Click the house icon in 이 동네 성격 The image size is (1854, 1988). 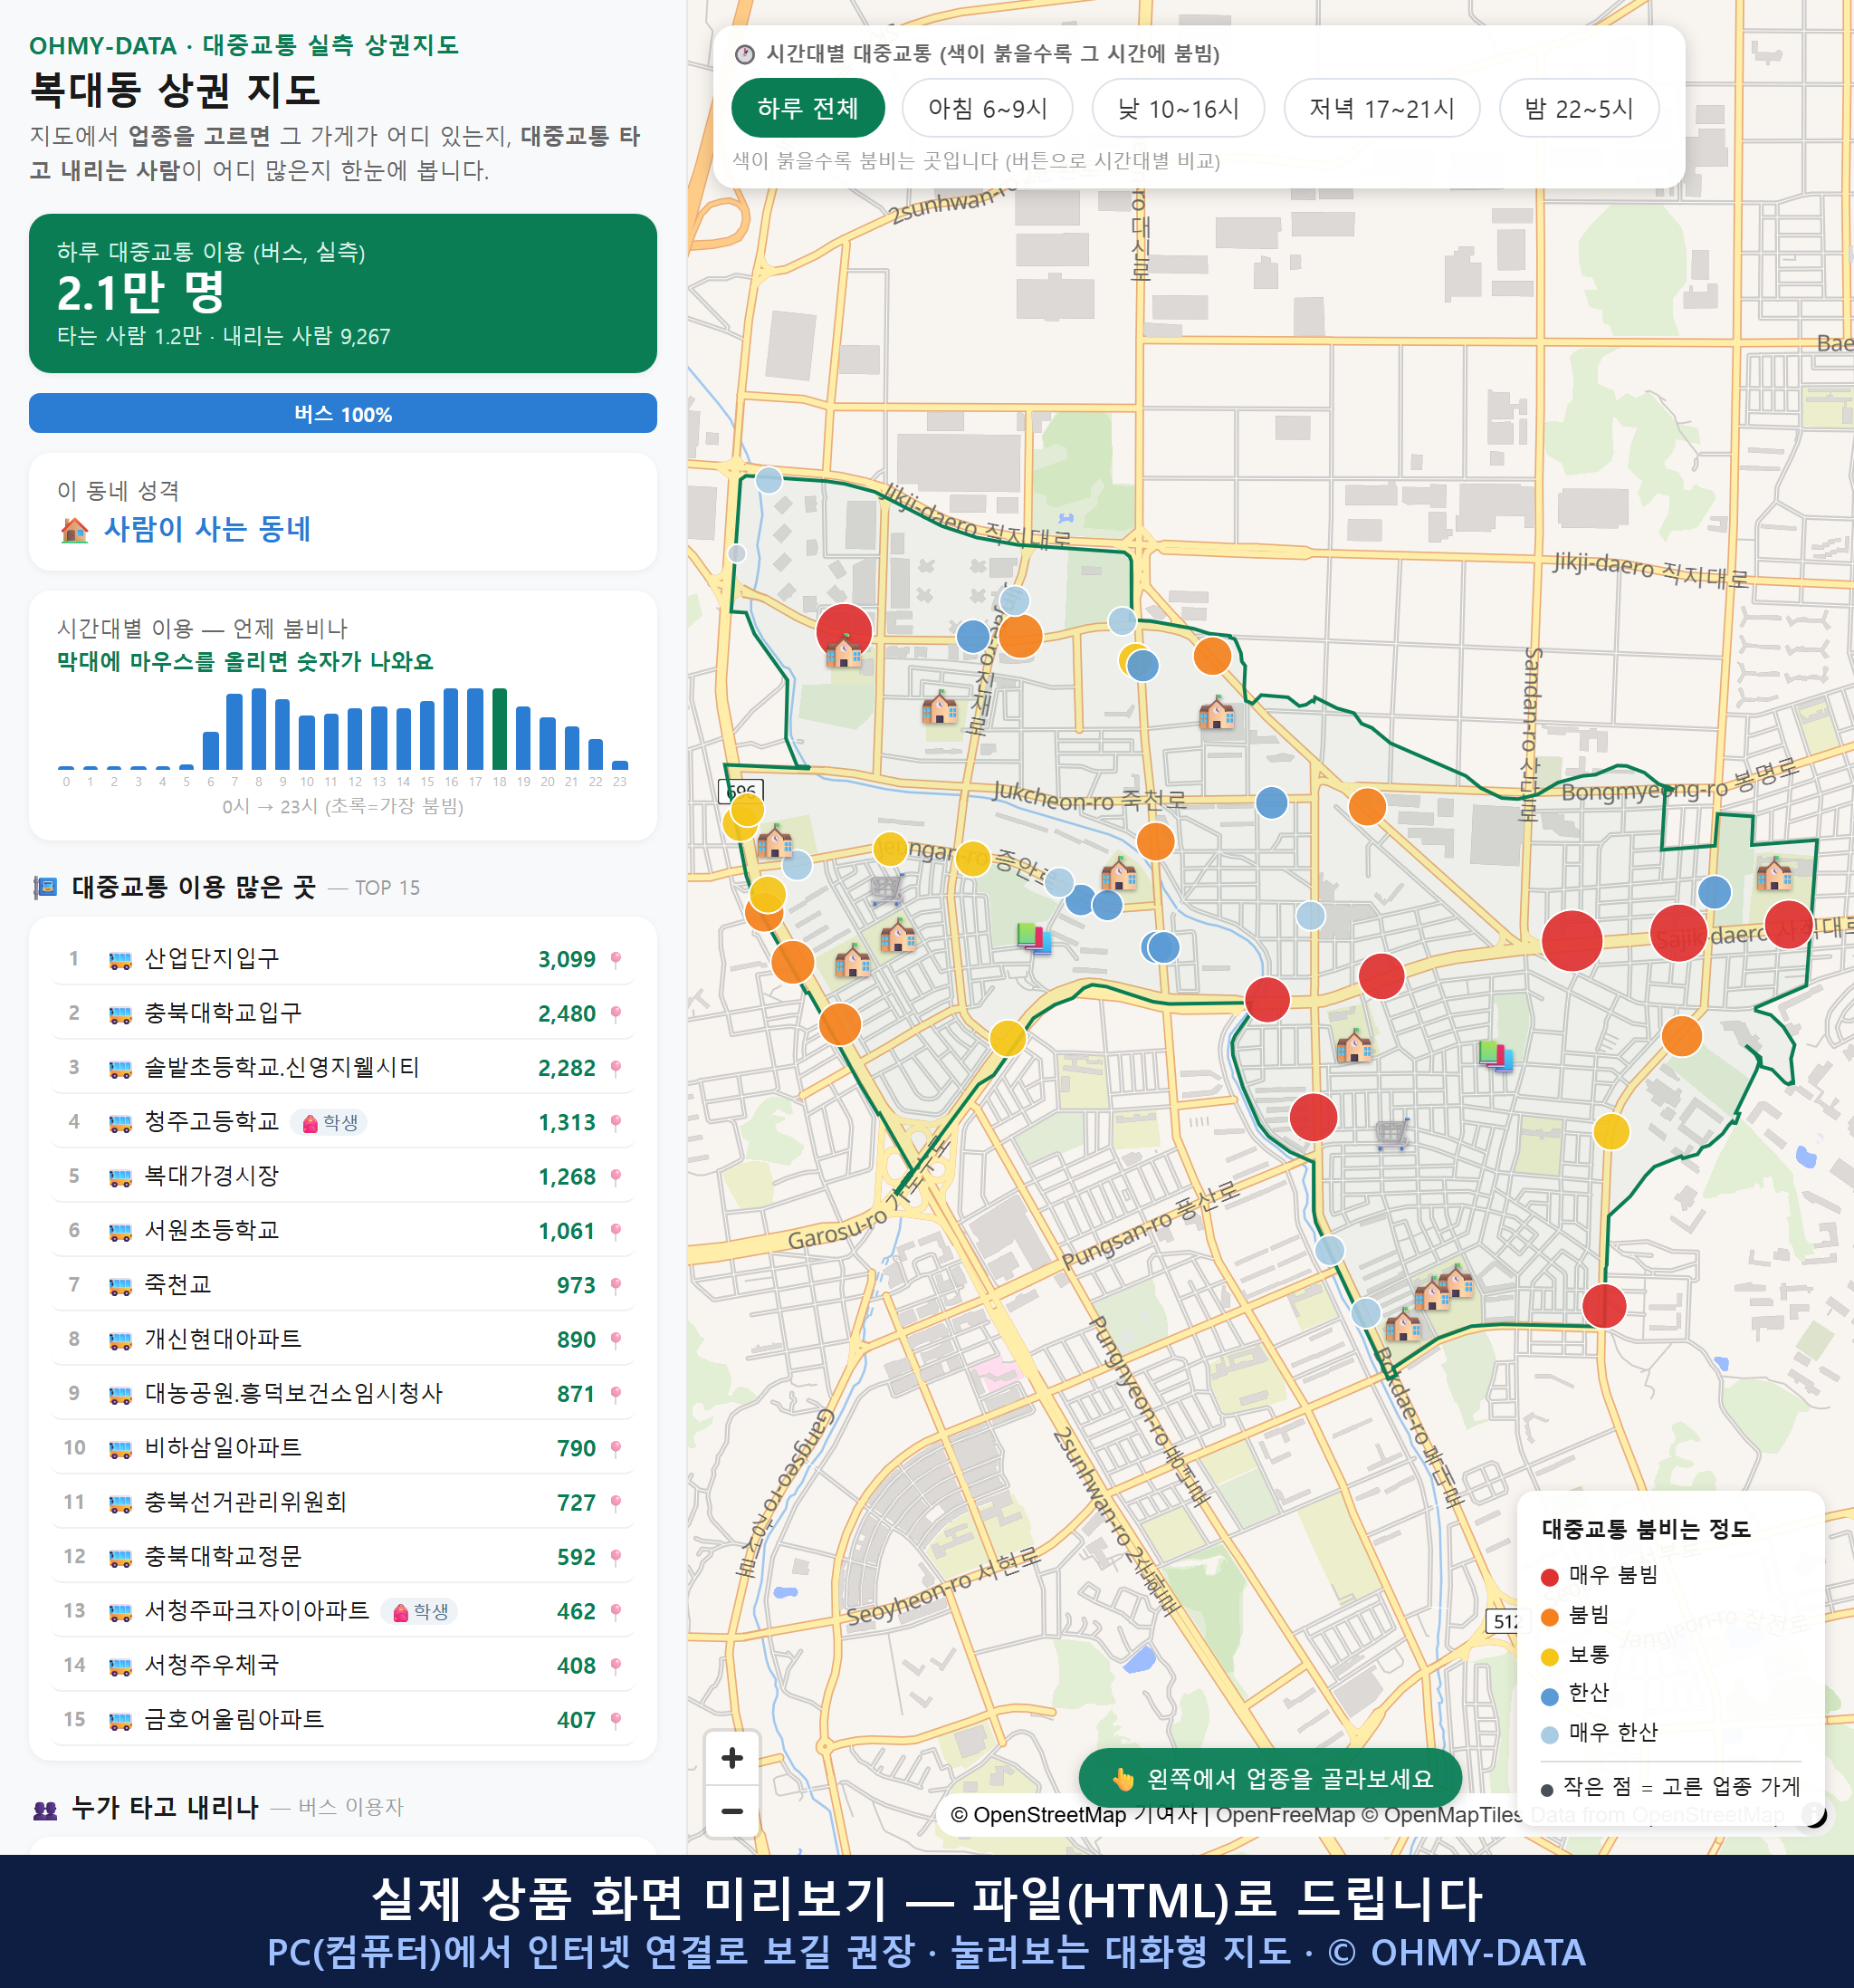(74, 529)
